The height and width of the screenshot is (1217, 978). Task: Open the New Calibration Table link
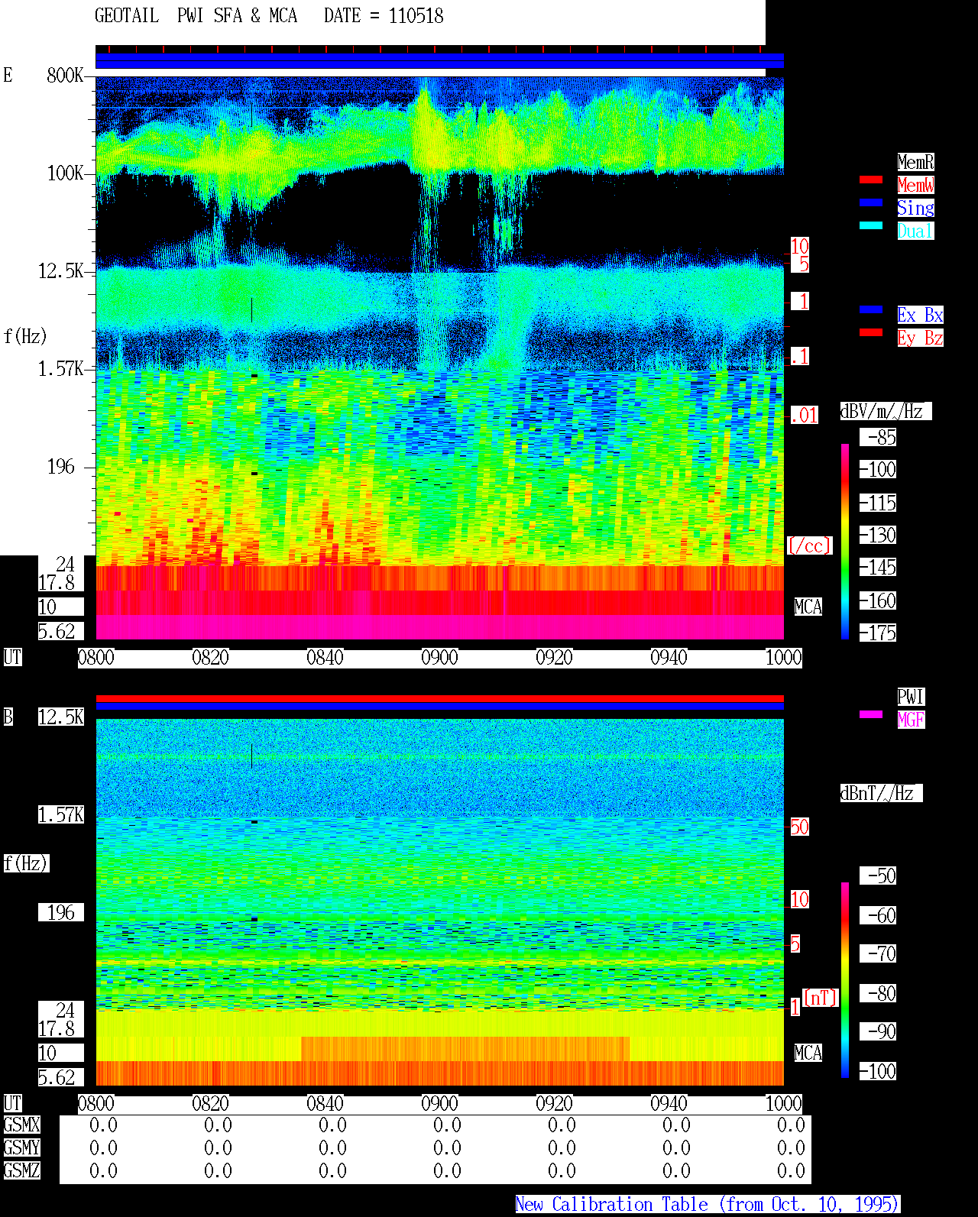coord(708,1205)
